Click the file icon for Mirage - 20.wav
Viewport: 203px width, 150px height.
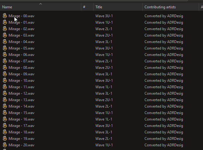click(x=5, y=145)
